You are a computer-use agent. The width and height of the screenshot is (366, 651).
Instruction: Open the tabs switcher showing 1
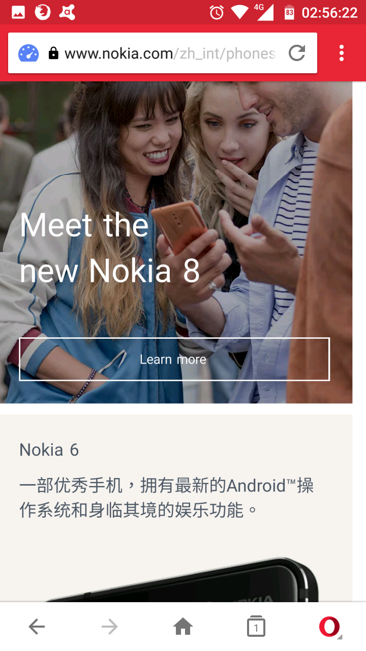click(256, 627)
